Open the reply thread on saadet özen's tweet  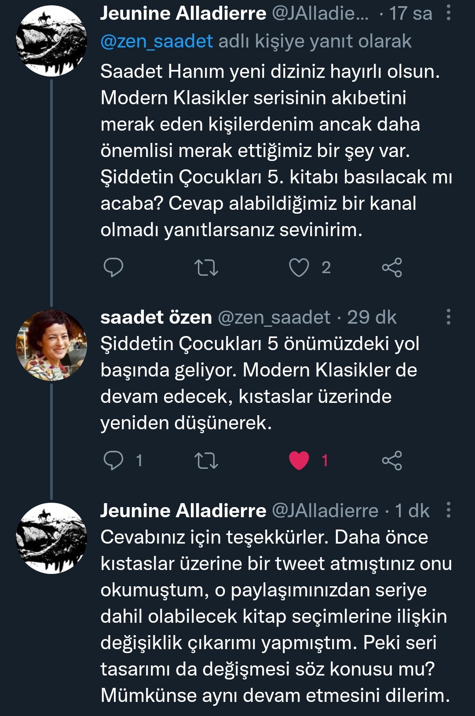[x=113, y=460]
